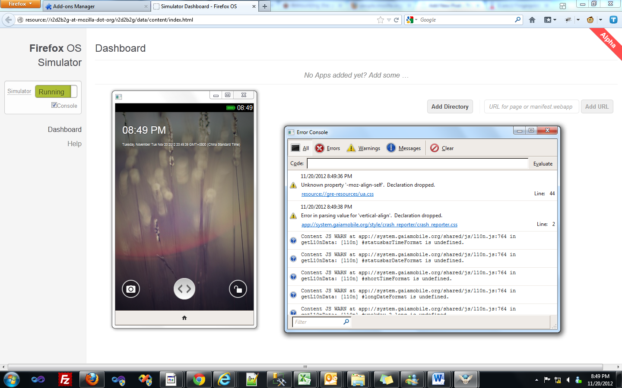Click the address bar URL field
622x388 pixels.
(x=199, y=20)
